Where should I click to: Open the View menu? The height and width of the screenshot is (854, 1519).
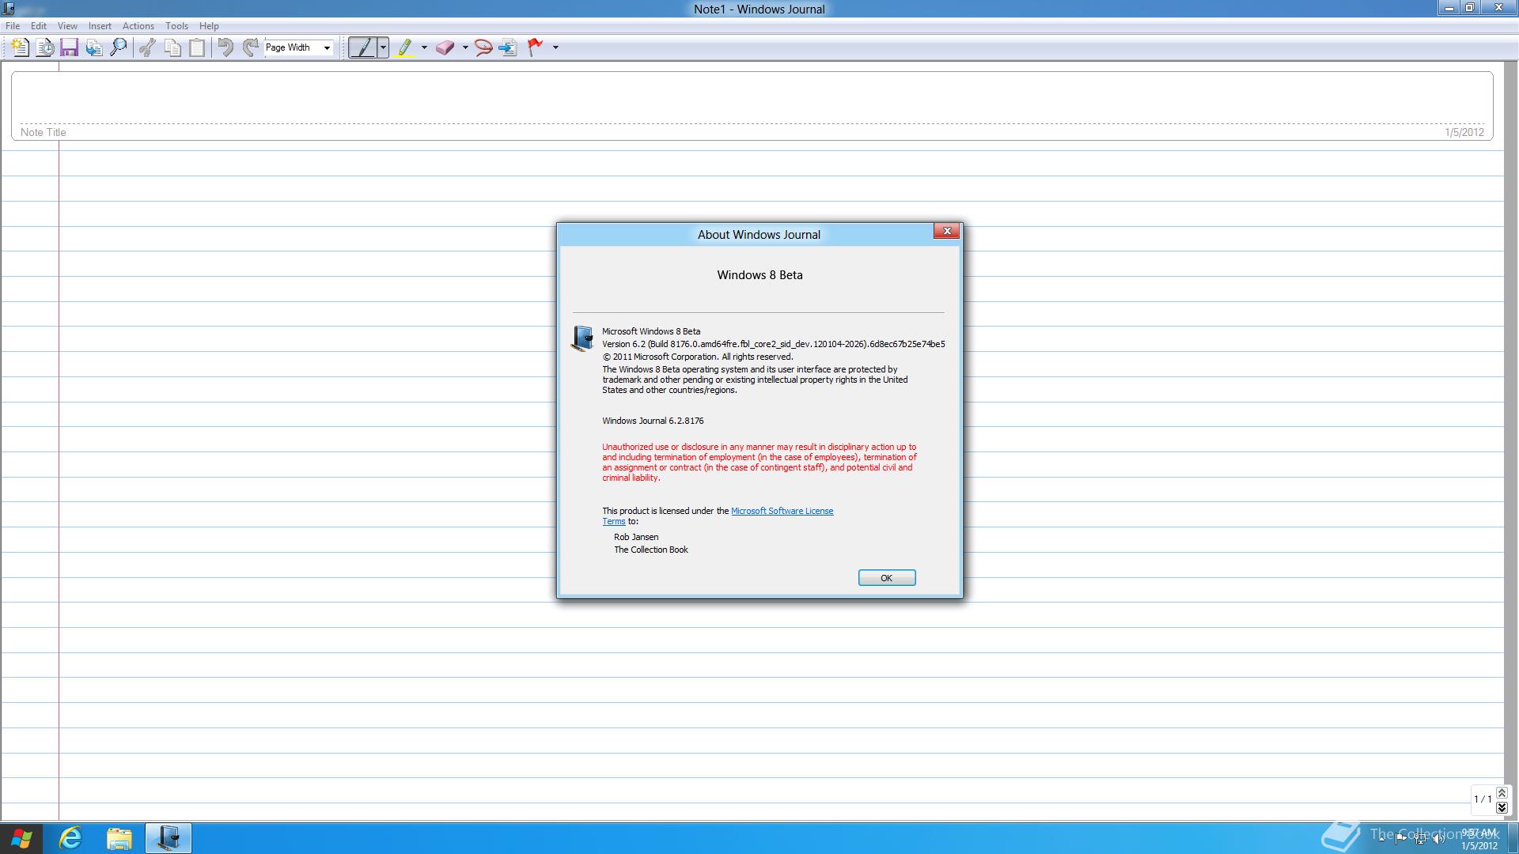pyautogui.click(x=67, y=26)
